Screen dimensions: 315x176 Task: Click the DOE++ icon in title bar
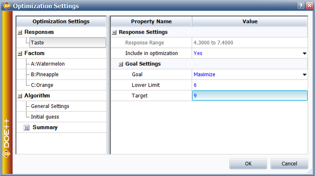pyautogui.click(x=7, y=6)
